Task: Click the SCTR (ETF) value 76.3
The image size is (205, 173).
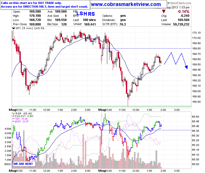Action: click(122, 24)
